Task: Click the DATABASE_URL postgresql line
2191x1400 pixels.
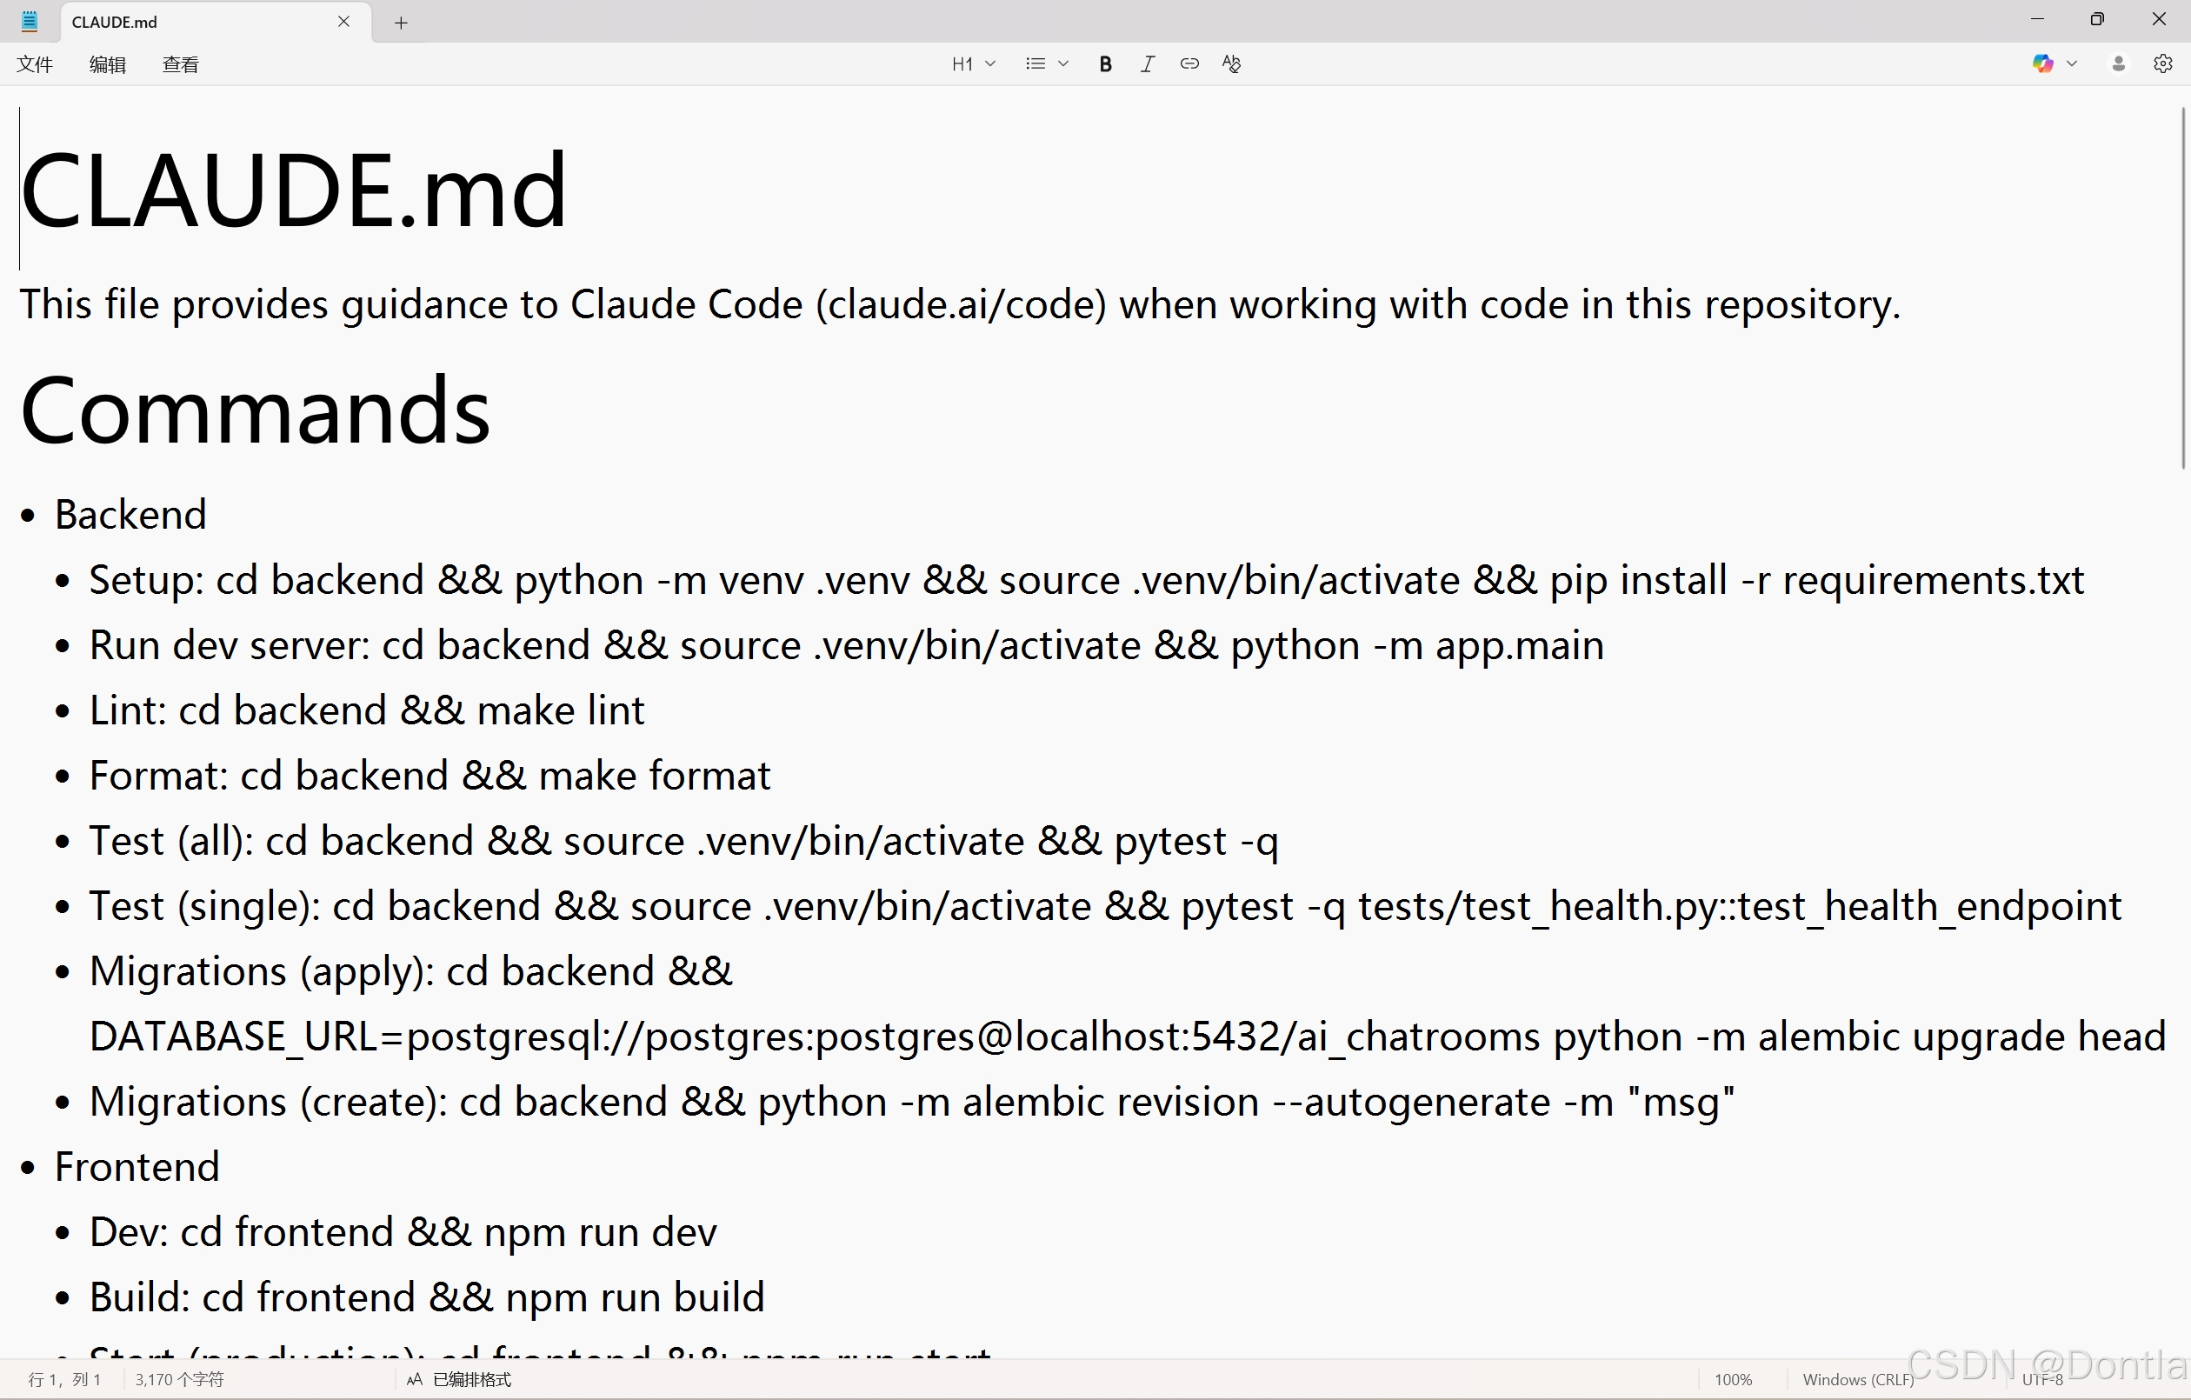Action: [1128, 1037]
